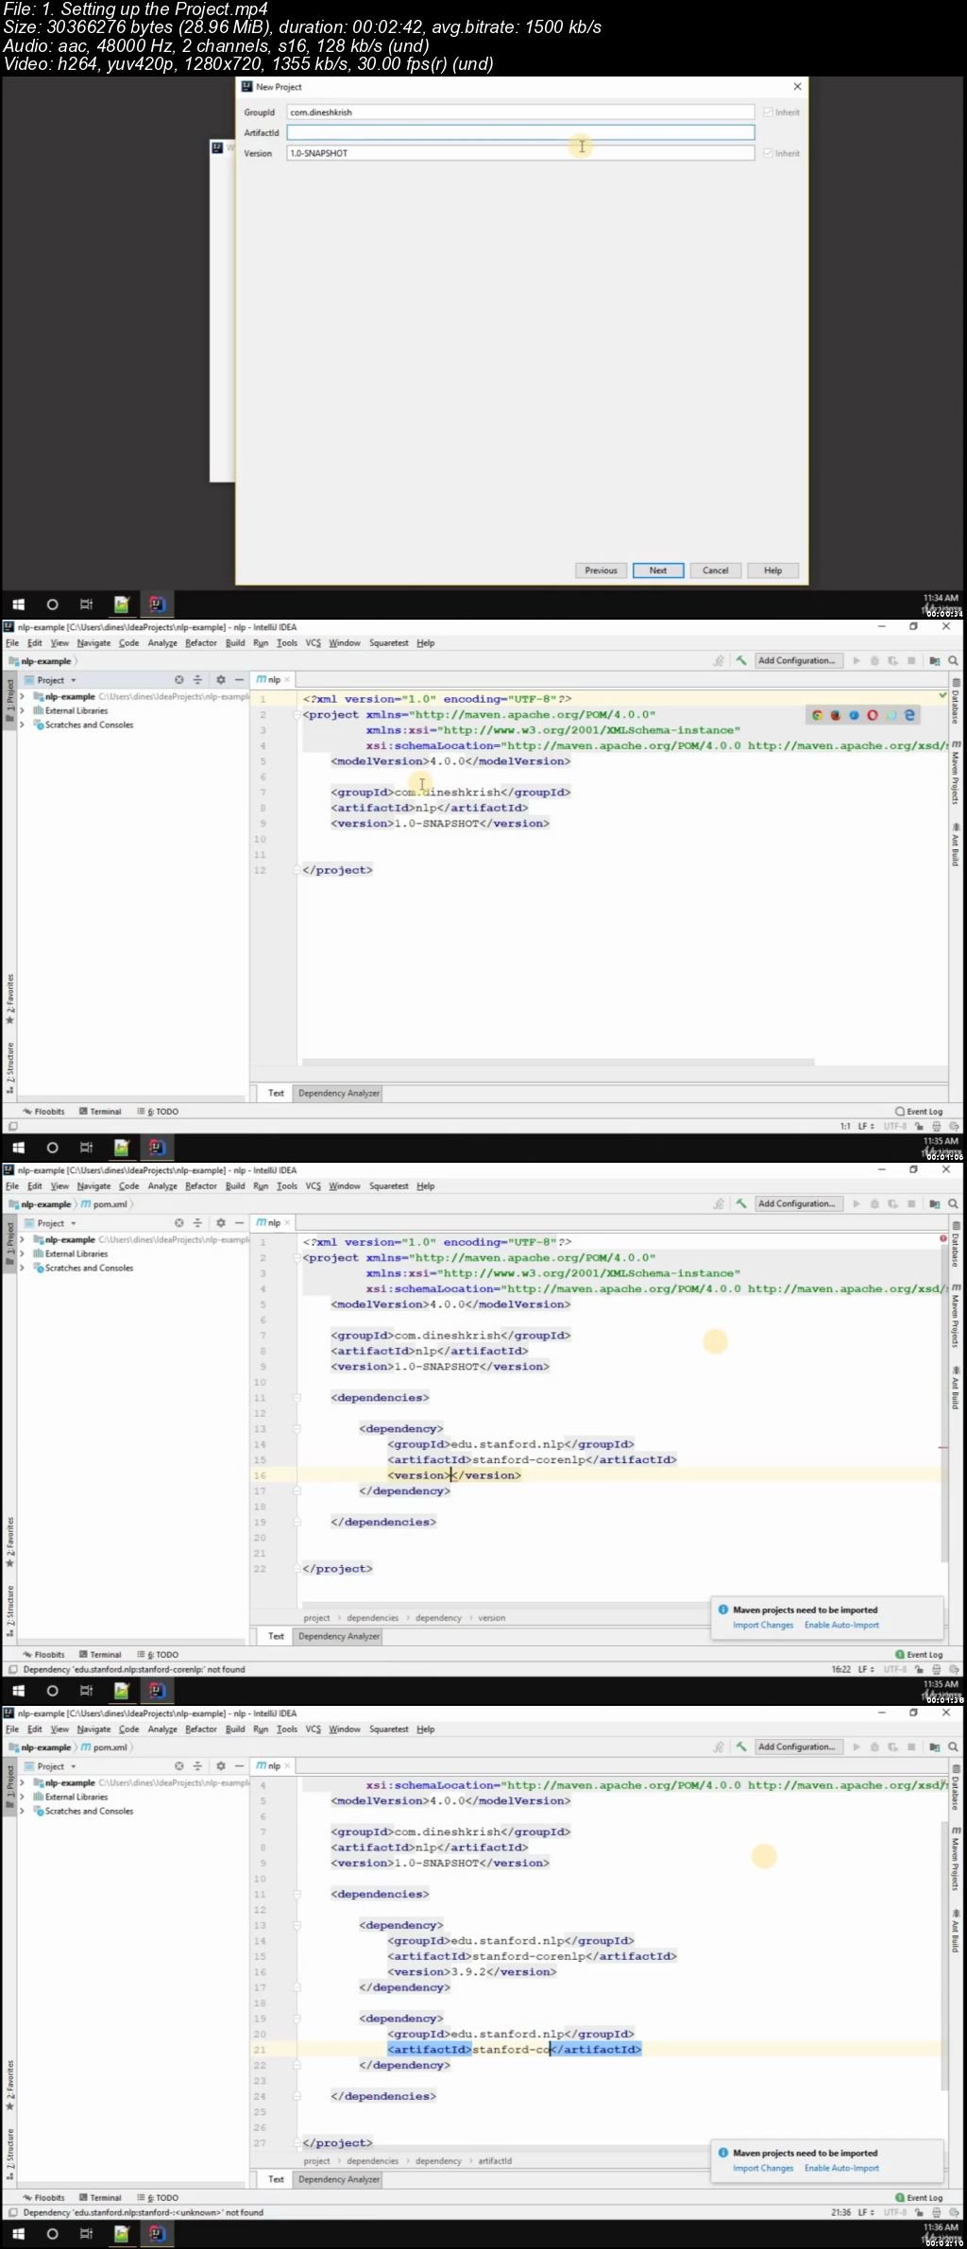Toggle Inherit checkbox beside Version
This screenshot has width=967, height=2249.
768,153
